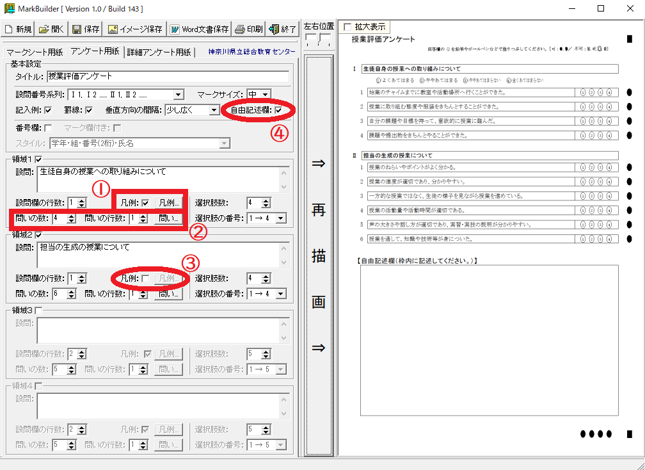This screenshot has height=470, width=645.
Task: Click the 問い... button in 領域1
Action: (x=169, y=218)
